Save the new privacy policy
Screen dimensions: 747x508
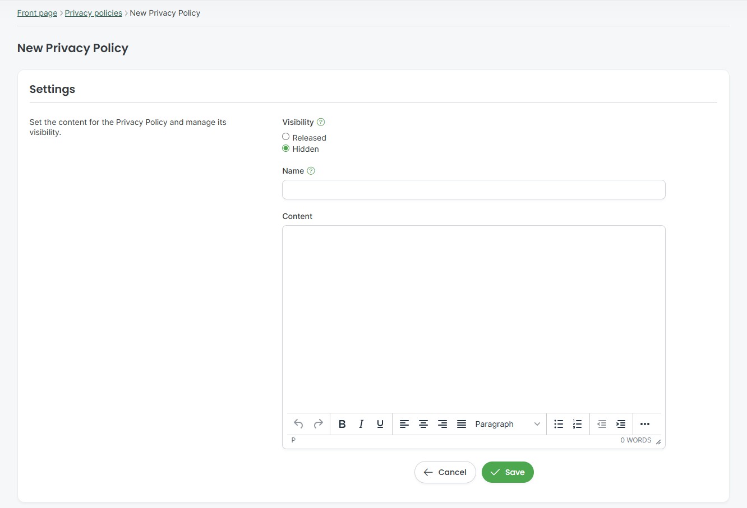pos(508,472)
